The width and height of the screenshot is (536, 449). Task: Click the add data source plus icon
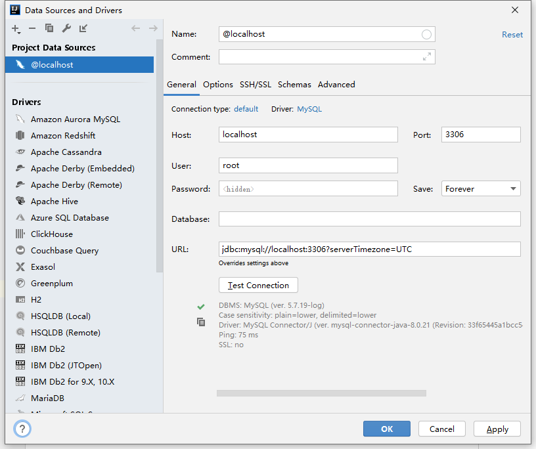coord(16,28)
